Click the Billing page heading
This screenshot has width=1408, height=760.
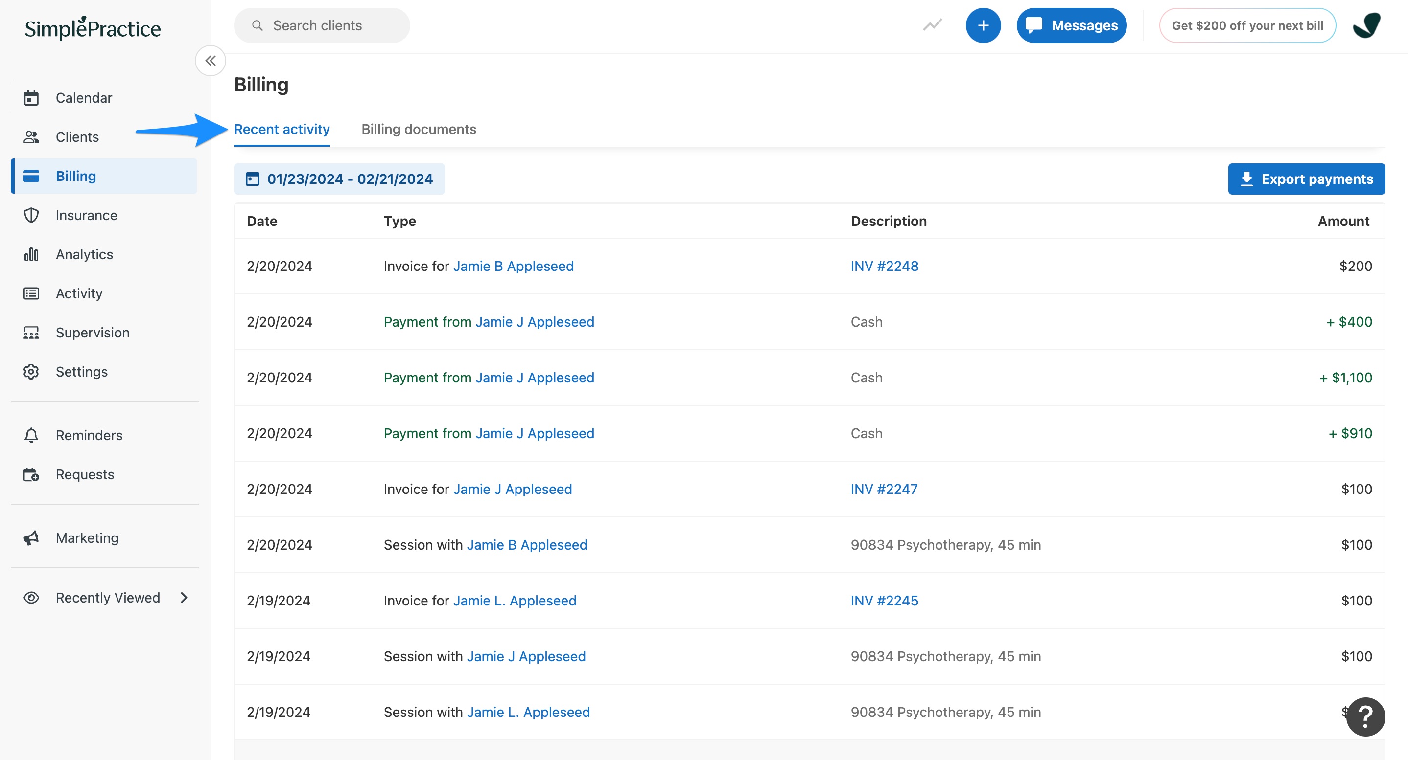coord(261,85)
